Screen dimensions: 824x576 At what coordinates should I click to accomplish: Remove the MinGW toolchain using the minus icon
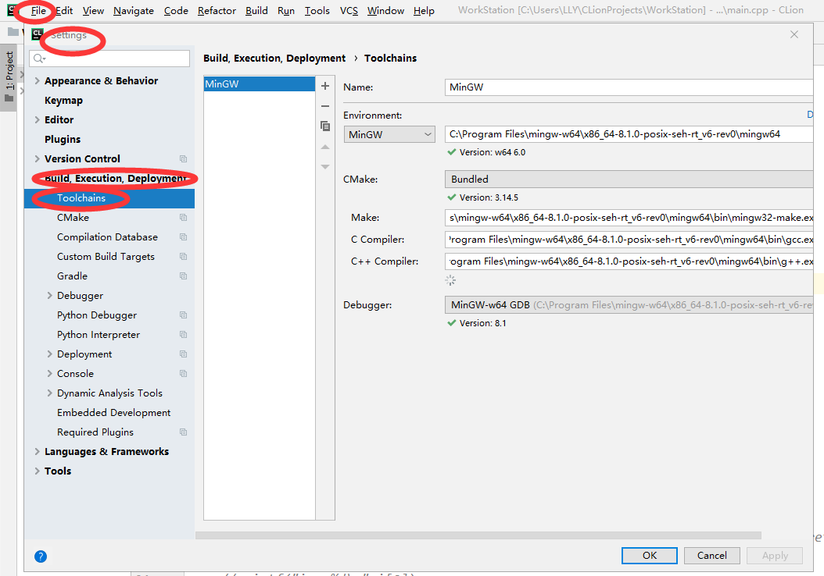324,106
